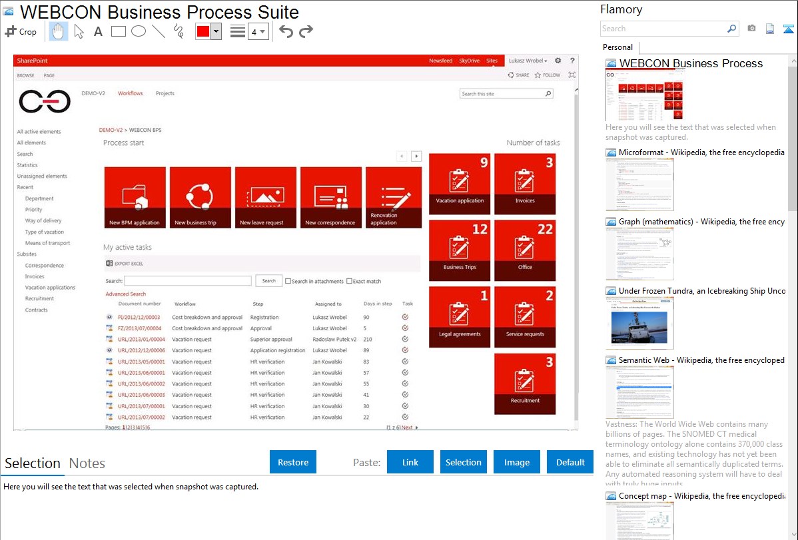Click the Flamory search field

663,29
